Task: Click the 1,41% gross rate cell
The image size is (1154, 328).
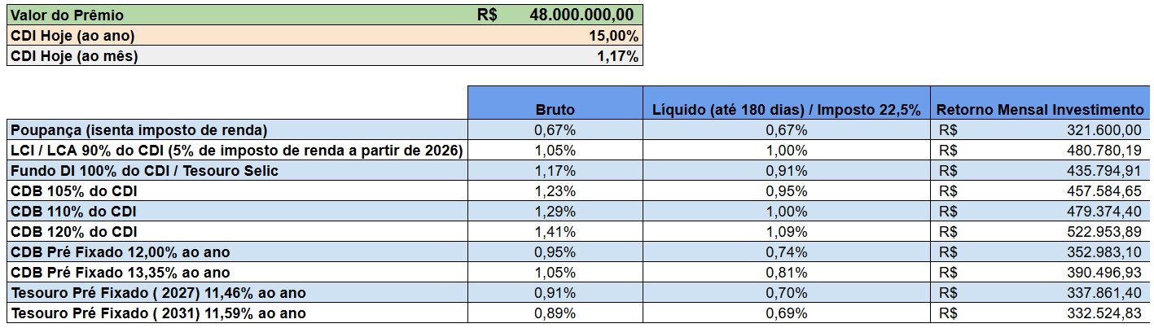Action: pyautogui.click(x=555, y=232)
